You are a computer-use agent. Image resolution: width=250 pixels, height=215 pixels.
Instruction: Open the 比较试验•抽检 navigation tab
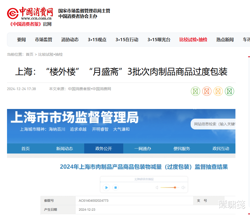point(193,40)
